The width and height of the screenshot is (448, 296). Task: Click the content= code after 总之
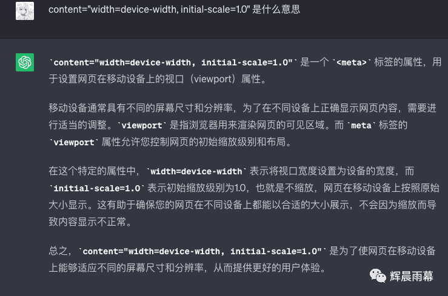[202, 251]
